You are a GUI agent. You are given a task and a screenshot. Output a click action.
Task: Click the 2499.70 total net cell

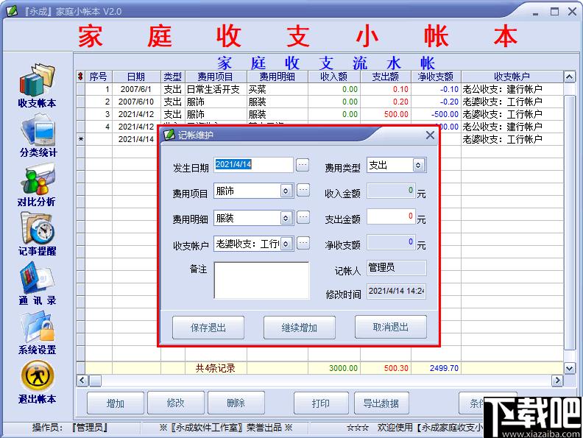[436, 368]
